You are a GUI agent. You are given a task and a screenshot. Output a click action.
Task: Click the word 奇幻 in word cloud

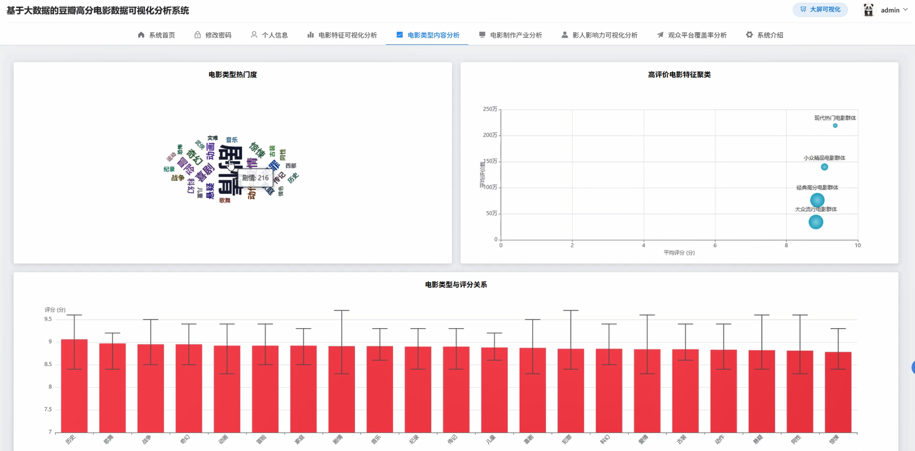(194, 157)
